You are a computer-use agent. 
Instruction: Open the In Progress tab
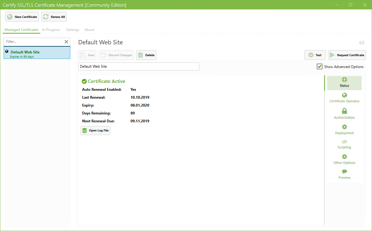[x=51, y=30]
